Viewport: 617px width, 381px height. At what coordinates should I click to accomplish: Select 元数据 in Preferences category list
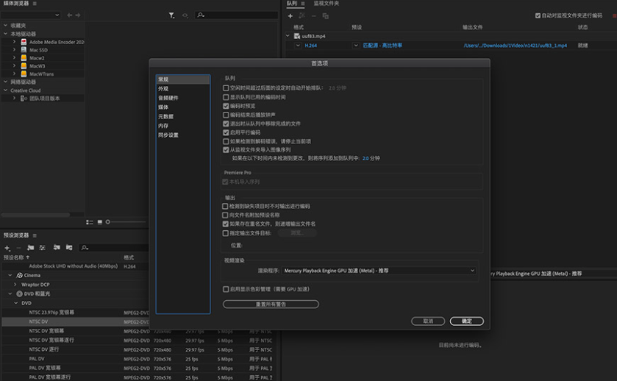pyautogui.click(x=183, y=116)
